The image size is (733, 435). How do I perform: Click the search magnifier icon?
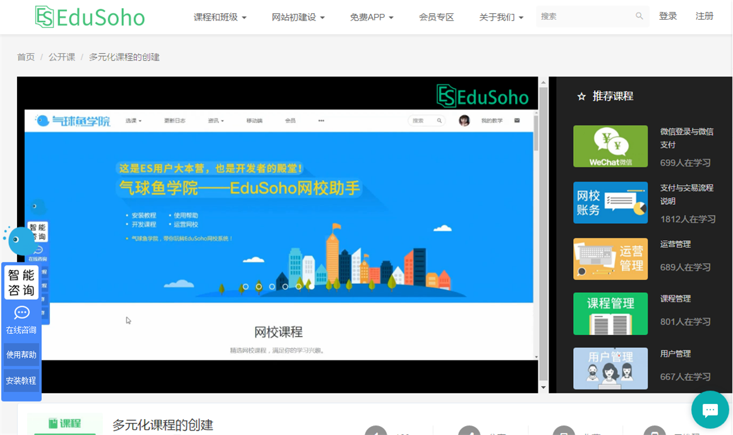(x=639, y=16)
